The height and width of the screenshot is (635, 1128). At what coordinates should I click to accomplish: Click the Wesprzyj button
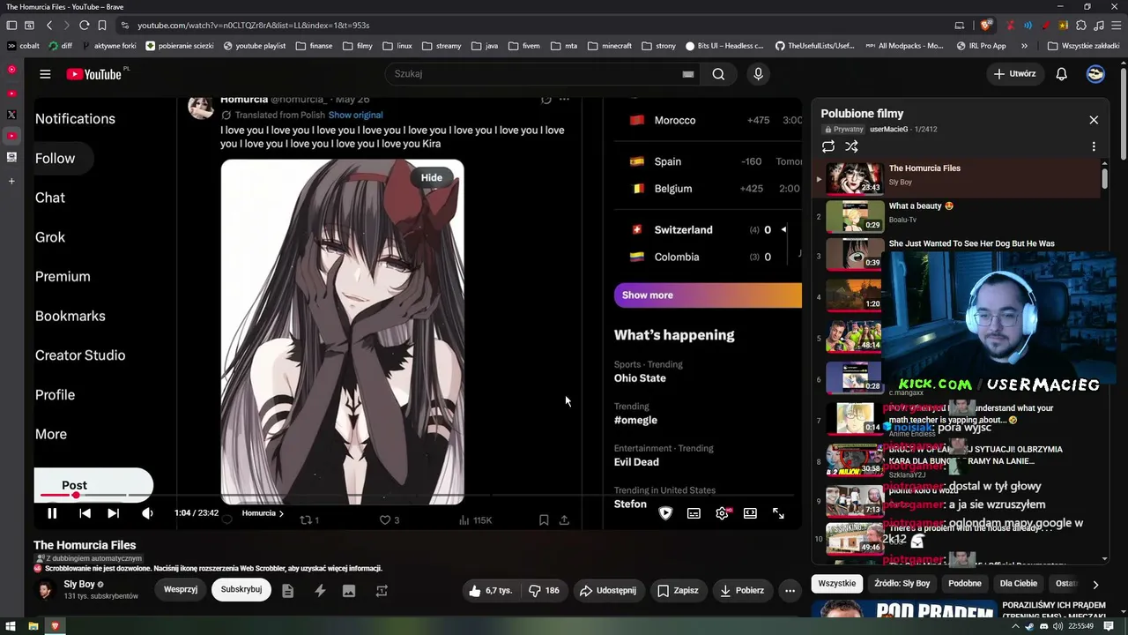point(181,590)
